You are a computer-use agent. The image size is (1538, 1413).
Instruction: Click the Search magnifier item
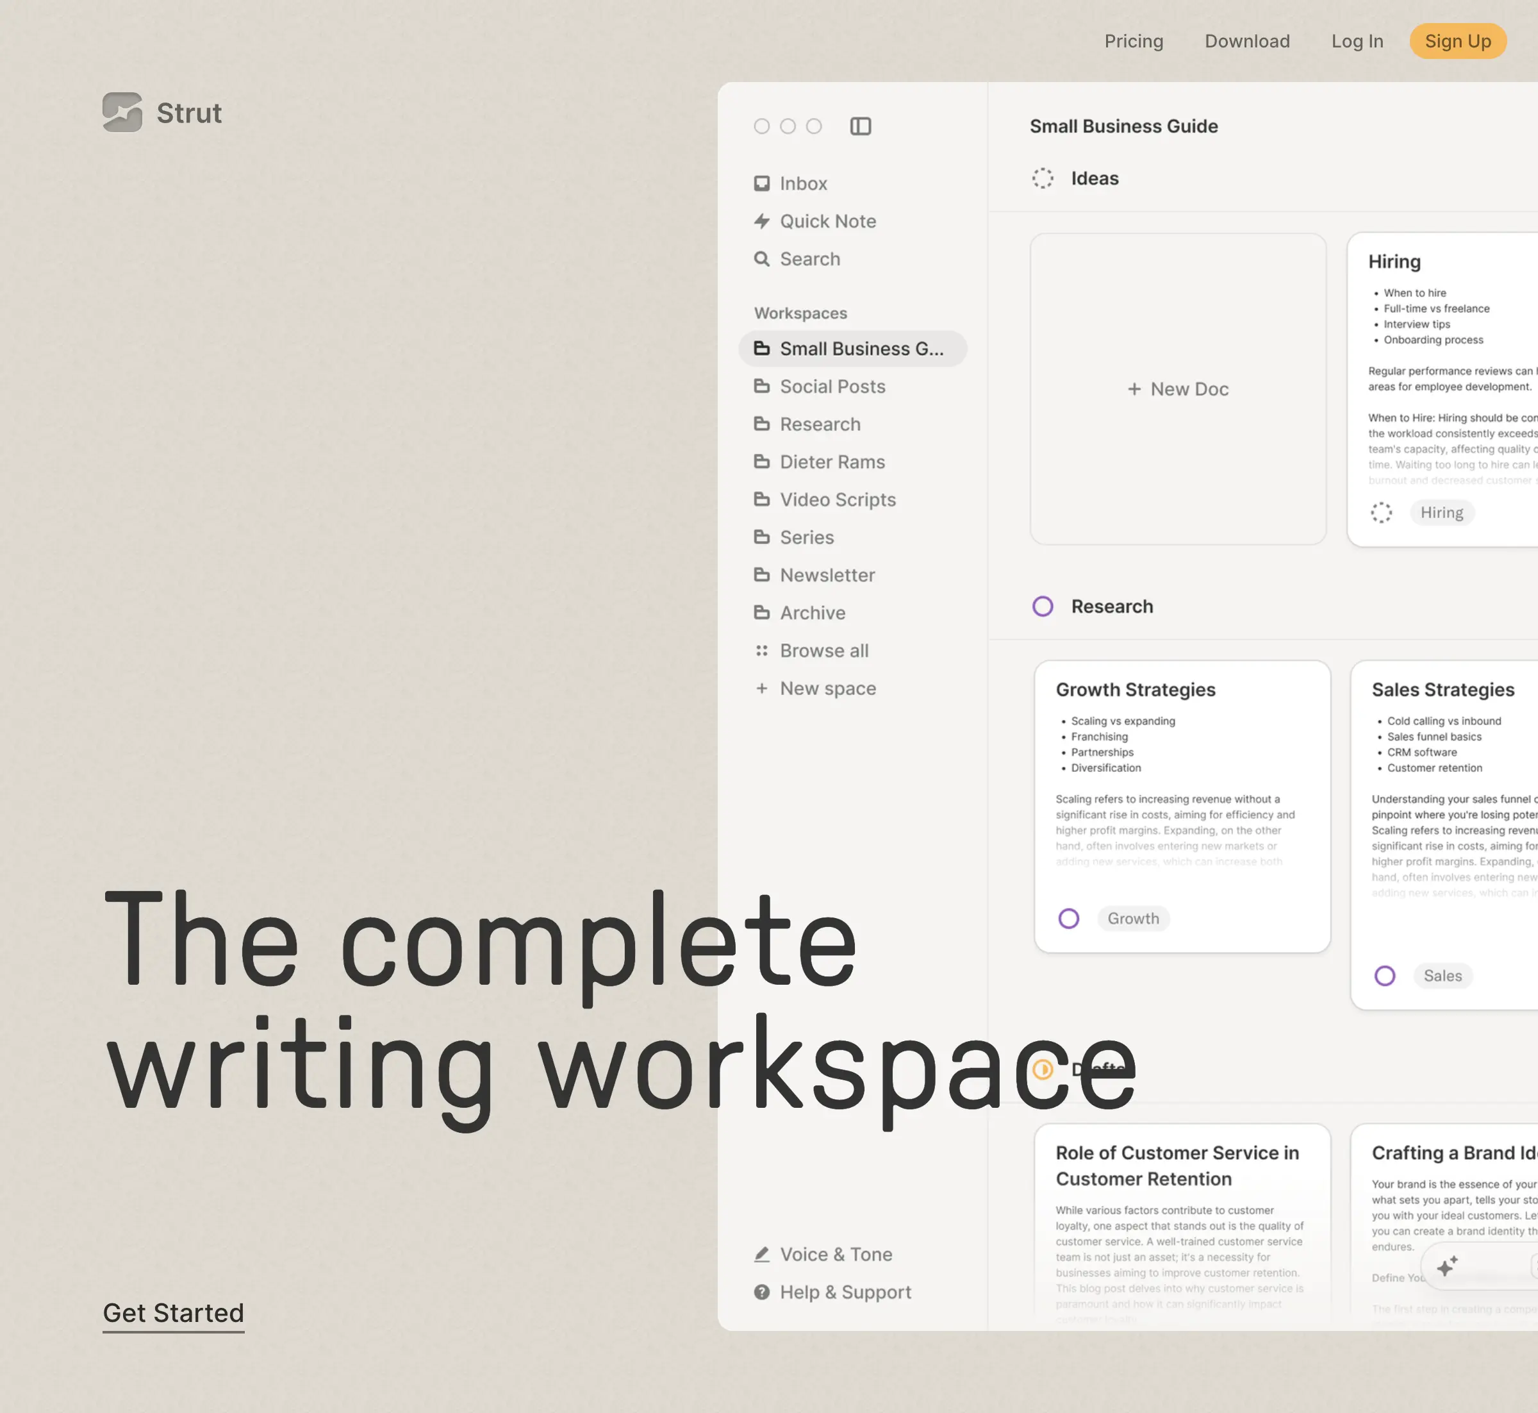pos(809,259)
